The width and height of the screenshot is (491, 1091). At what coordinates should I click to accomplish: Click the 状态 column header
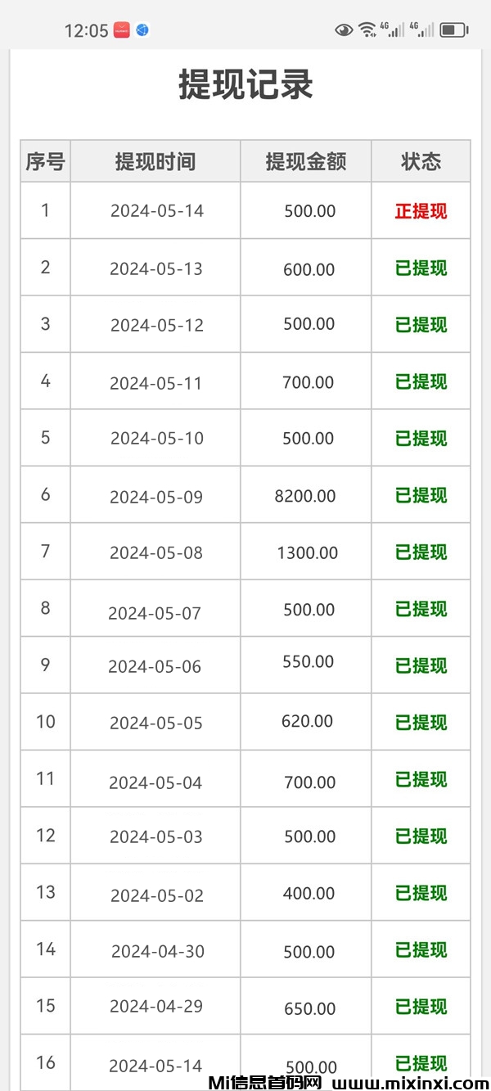point(421,161)
